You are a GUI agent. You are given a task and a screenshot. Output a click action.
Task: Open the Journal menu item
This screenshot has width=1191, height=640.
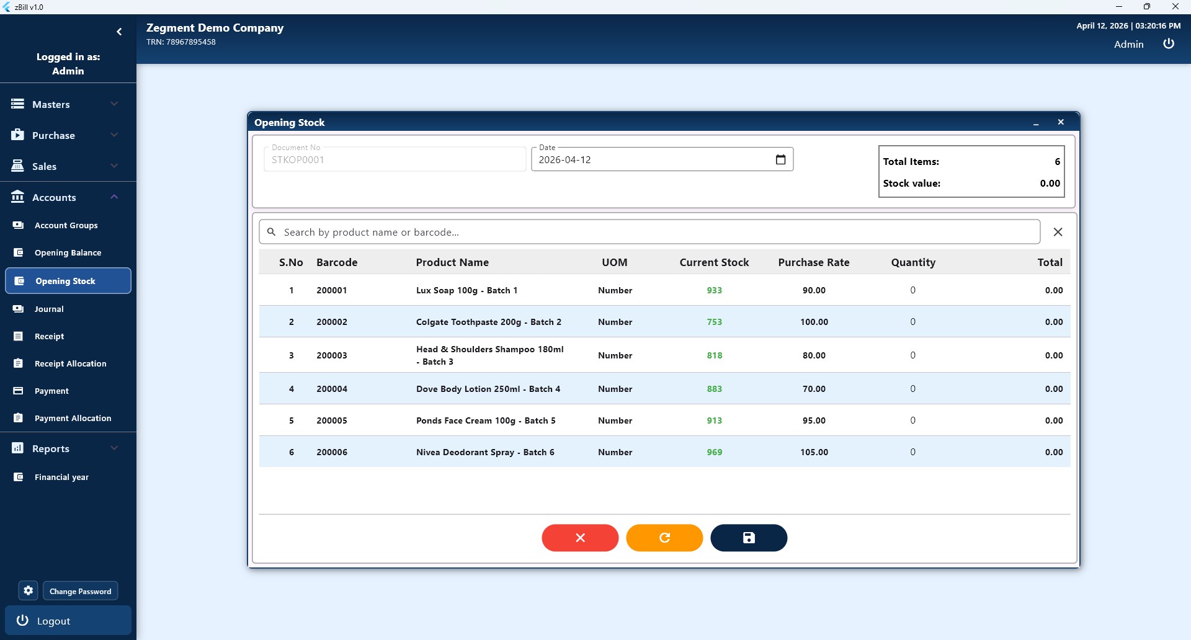coord(49,309)
